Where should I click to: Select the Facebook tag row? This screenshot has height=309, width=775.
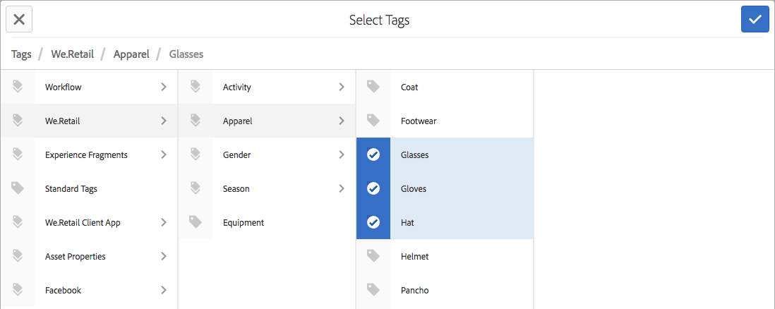(x=63, y=290)
